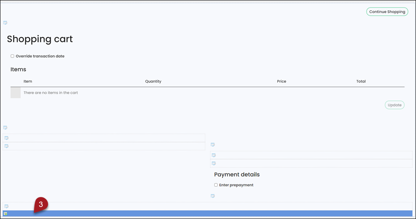Screen dimensions: 416x219
Task: Click the icon in the dashed row above the blue highlighted row
Action: (6, 206)
